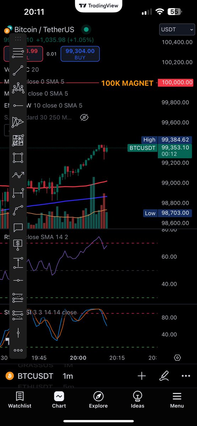The height and width of the screenshot is (426, 197).
Task: Tap the Bitcoin / TetherUS title
Action: pos(44,30)
